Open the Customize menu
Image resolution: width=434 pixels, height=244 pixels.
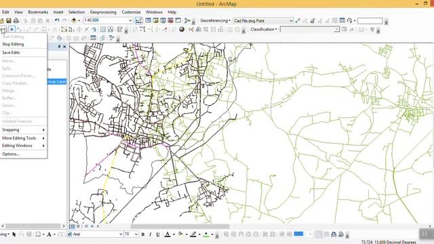(x=131, y=12)
